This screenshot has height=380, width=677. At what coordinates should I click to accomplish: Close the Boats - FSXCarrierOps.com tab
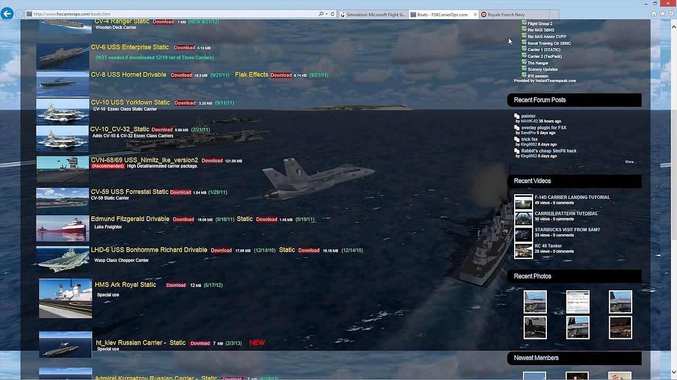tap(475, 15)
